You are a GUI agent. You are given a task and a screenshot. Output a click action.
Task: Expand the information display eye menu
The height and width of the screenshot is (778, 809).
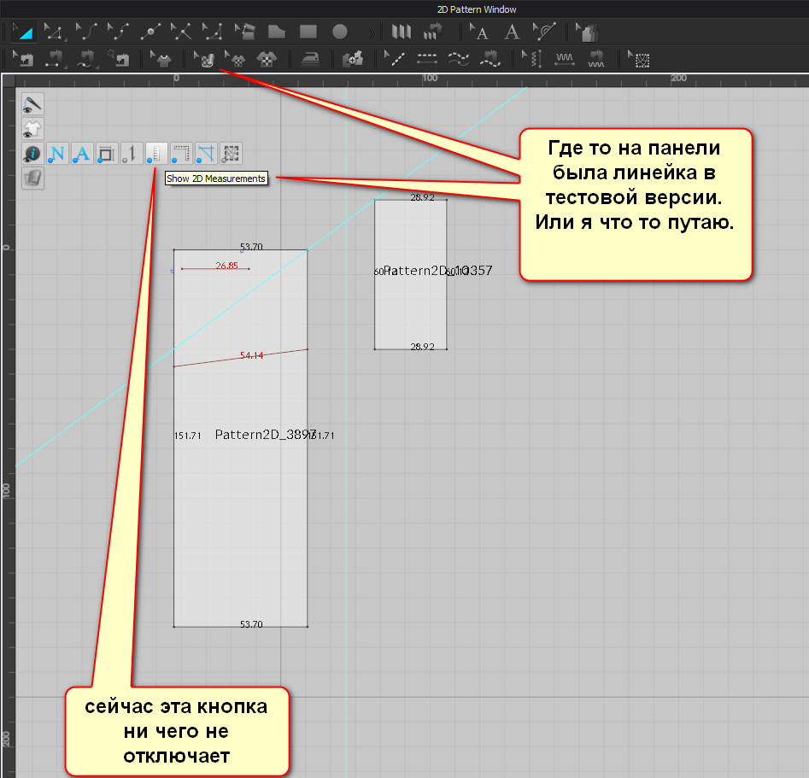click(32, 154)
